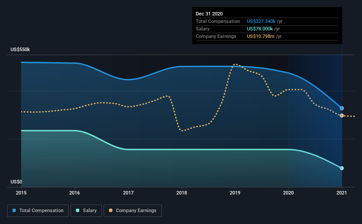Screen dimensions: 362x224
Task: Click the US$78.000k salary tooltip value
Action: click(x=260, y=29)
